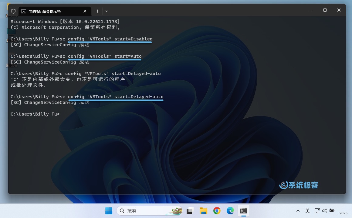Click the 或批处理文件 line

pyautogui.click(x=29, y=85)
